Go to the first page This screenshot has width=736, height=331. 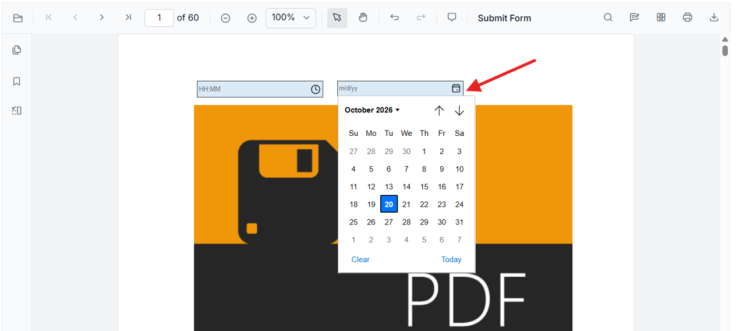pyautogui.click(x=49, y=17)
